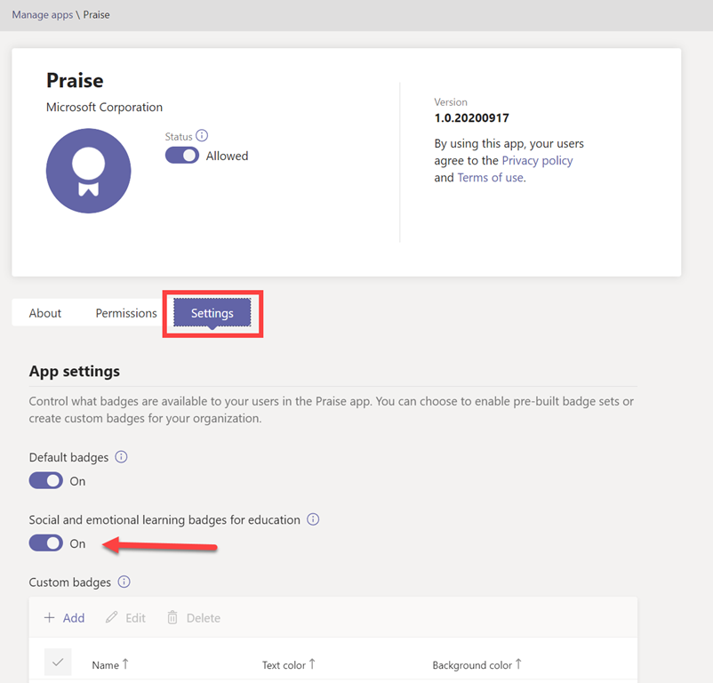
Task: Open the Terms of use link
Action: click(490, 178)
